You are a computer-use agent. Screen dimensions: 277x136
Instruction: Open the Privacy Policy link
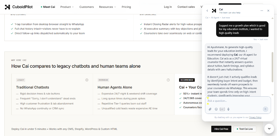coord(255,117)
